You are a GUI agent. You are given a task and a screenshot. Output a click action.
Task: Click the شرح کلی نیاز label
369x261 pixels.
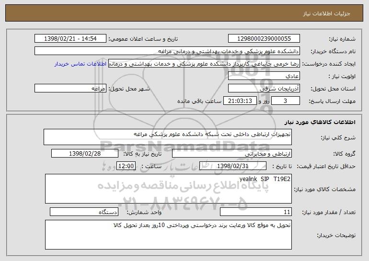pos(338,137)
